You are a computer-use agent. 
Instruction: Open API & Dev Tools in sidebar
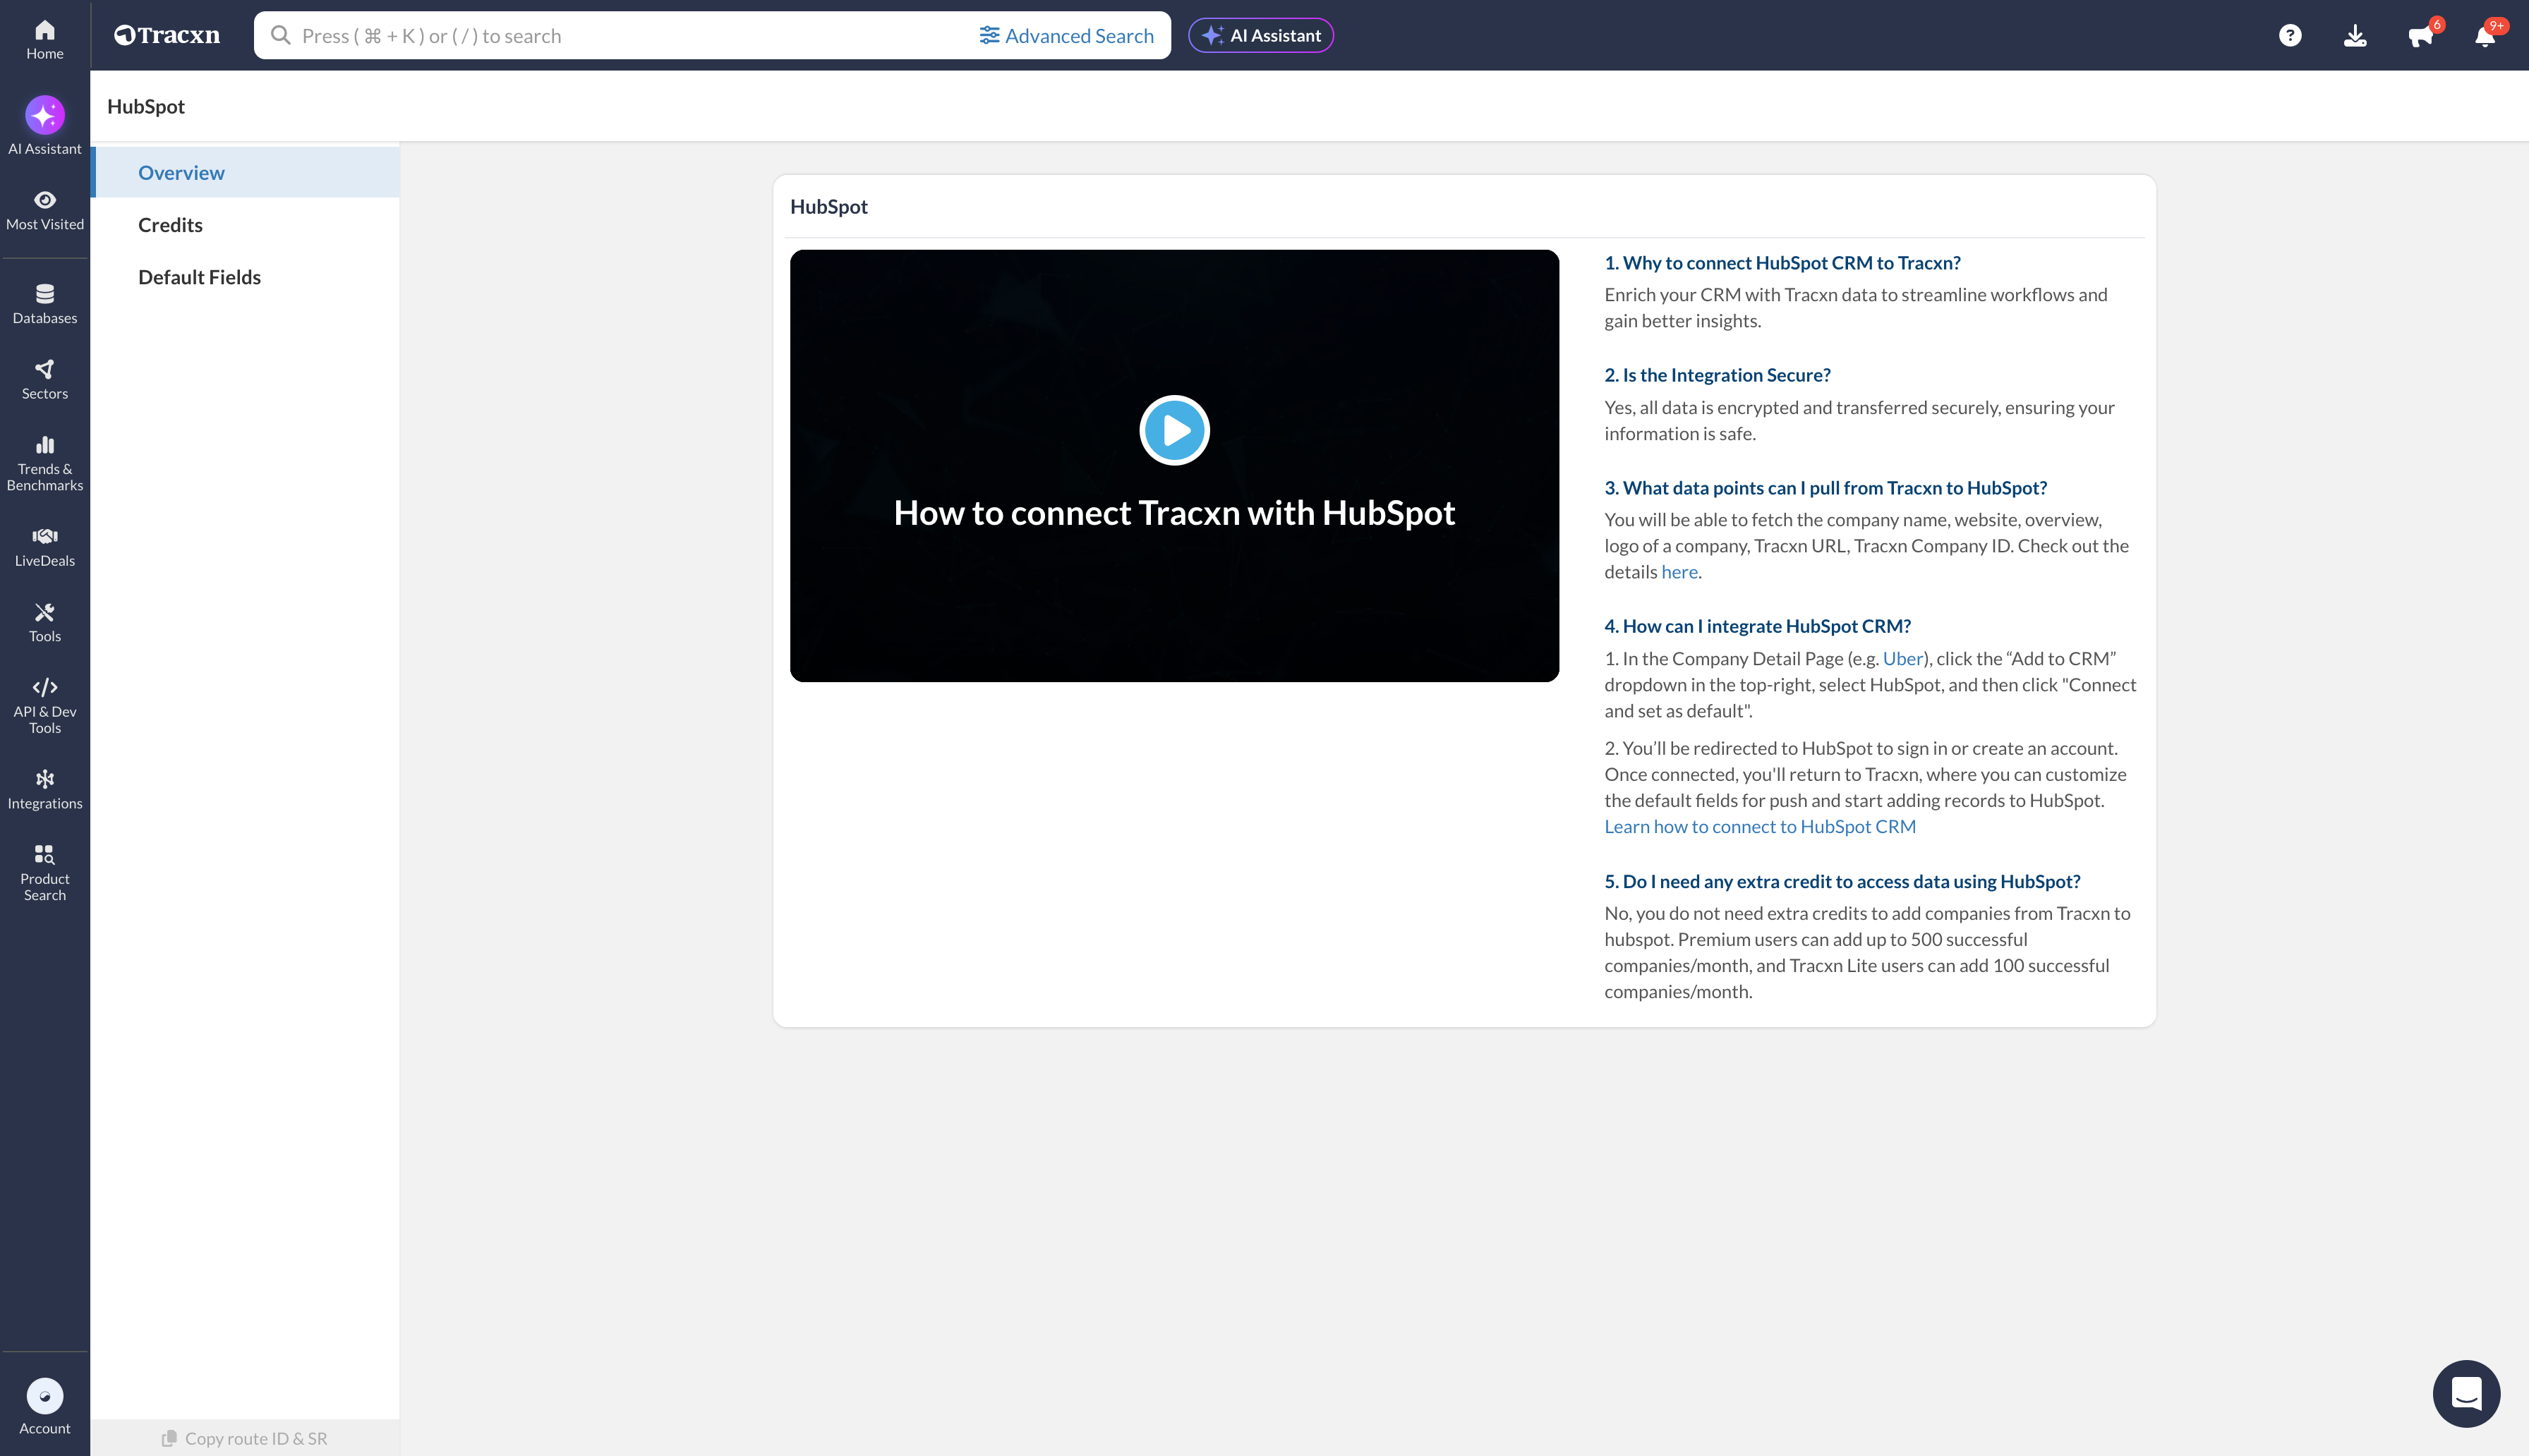(x=45, y=706)
